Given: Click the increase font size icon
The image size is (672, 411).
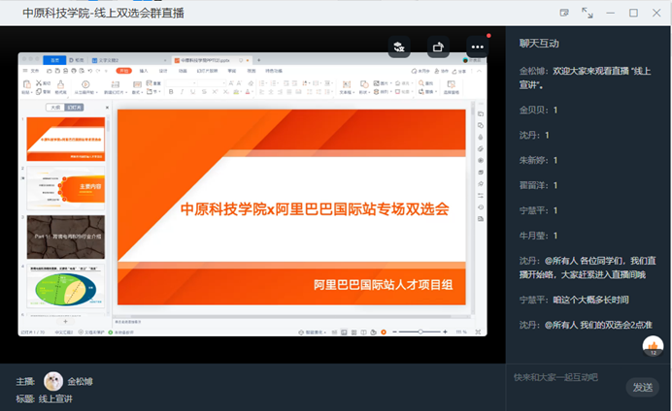Looking at the screenshot, I should (x=231, y=83).
